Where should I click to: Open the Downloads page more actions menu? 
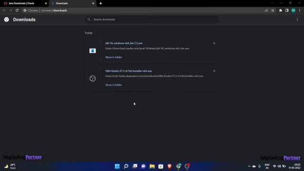297,19
